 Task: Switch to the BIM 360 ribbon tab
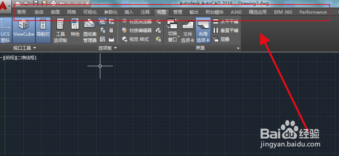click(x=283, y=12)
